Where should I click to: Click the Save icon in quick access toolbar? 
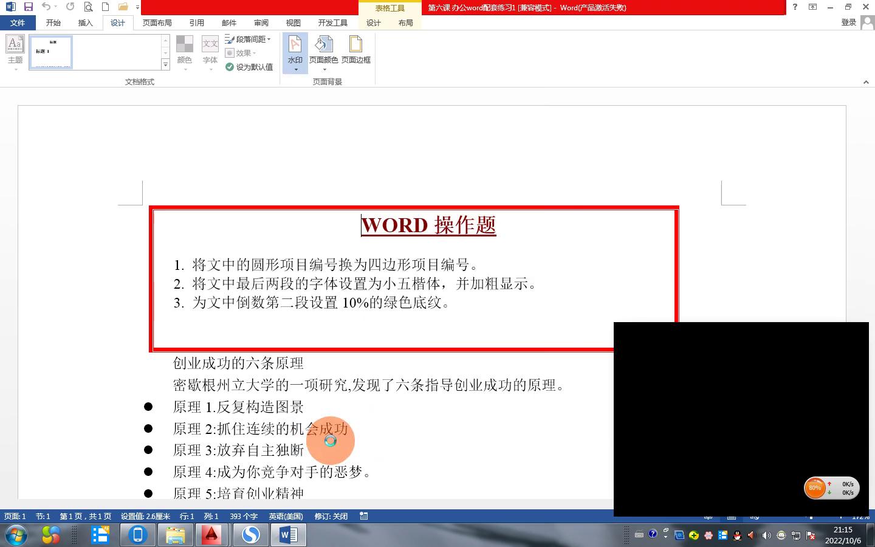28,7
